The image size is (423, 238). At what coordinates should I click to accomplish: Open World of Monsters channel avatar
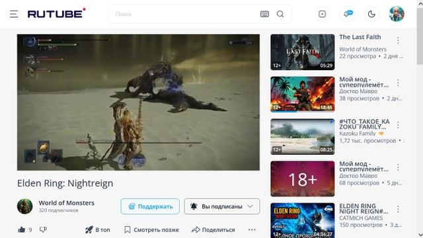(x=25, y=206)
